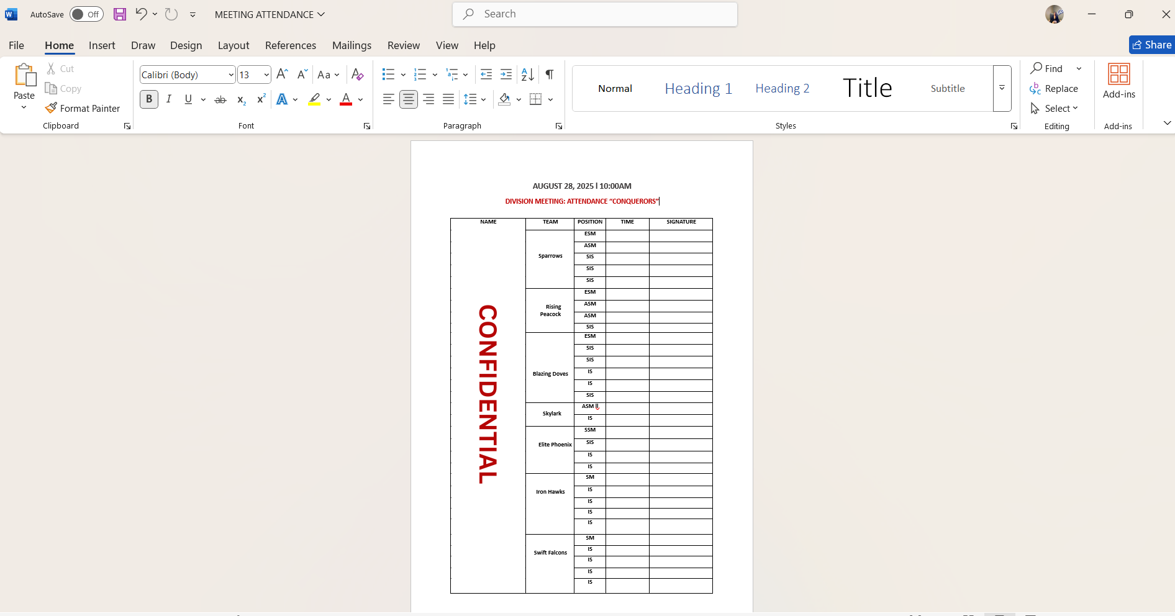
Task: Open the File menu
Action: (x=16, y=45)
